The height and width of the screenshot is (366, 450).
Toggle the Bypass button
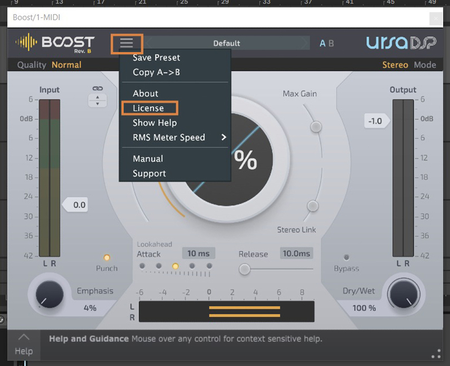(346, 257)
